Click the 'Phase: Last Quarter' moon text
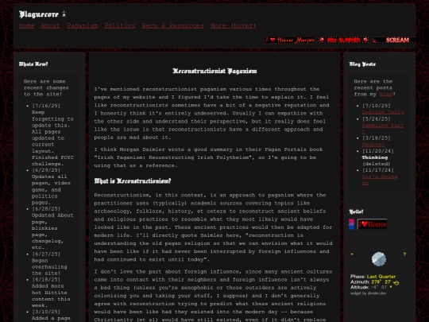 (373, 277)
